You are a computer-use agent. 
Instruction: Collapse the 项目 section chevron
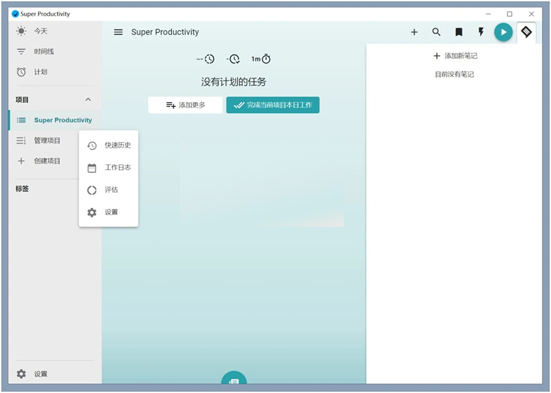[x=88, y=100]
